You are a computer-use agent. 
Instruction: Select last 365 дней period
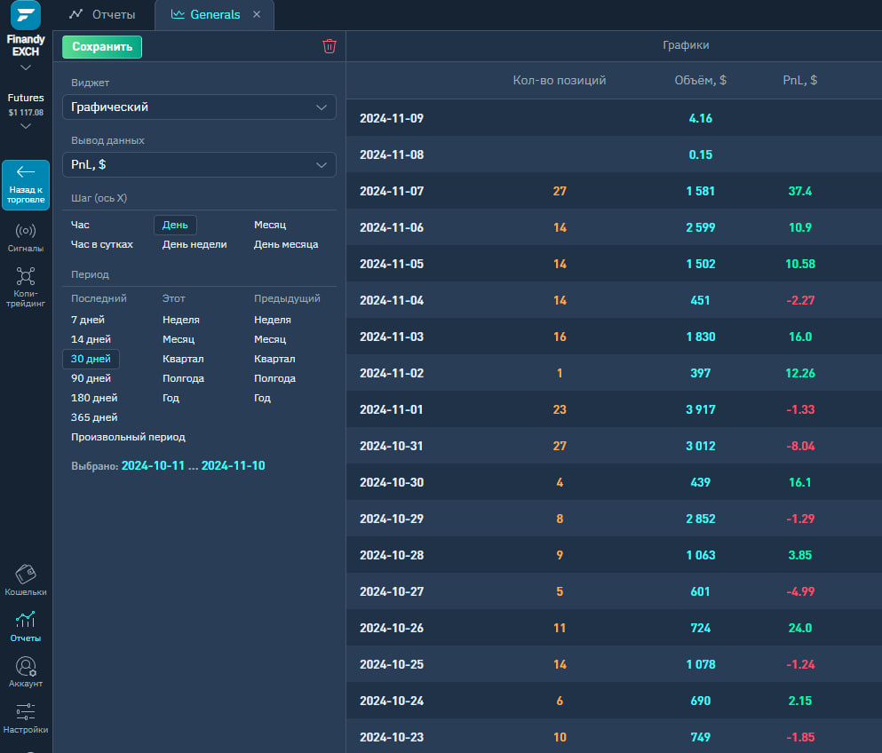coord(94,418)
